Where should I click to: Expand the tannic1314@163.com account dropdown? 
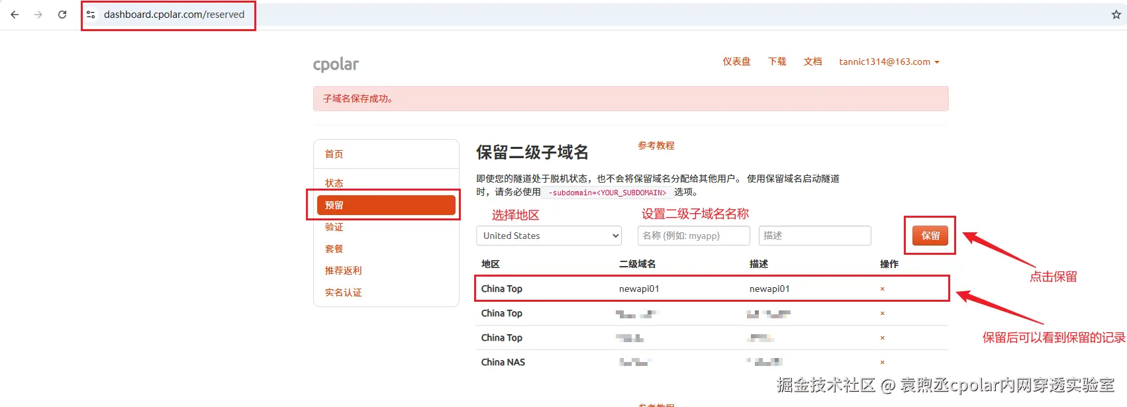(889, 62)
